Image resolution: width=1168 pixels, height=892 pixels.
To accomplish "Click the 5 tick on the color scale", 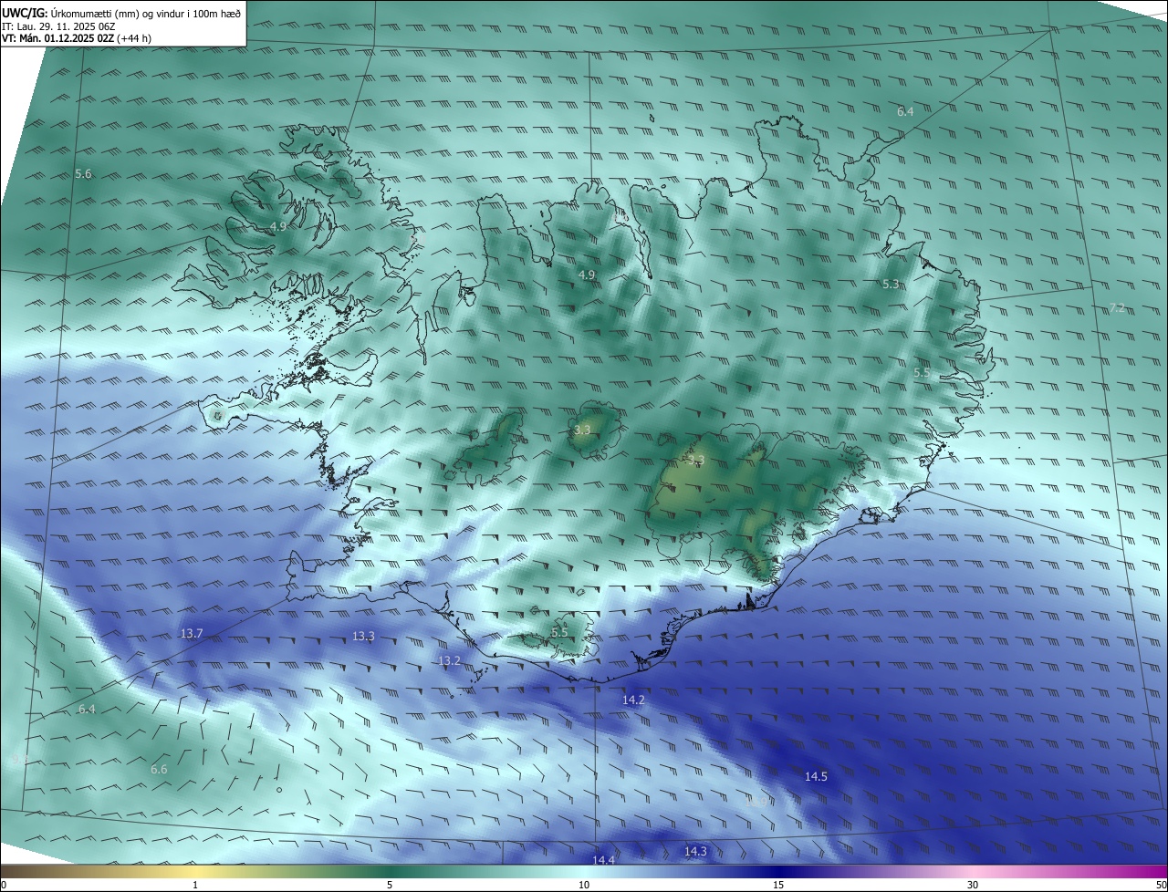I will pos(390,885).
